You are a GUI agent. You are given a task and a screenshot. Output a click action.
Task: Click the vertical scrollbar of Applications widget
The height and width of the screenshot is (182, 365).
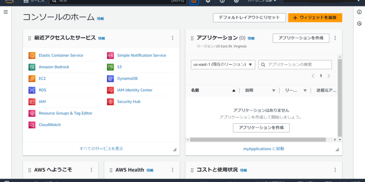pyautogui.click(x=339, y=97)
